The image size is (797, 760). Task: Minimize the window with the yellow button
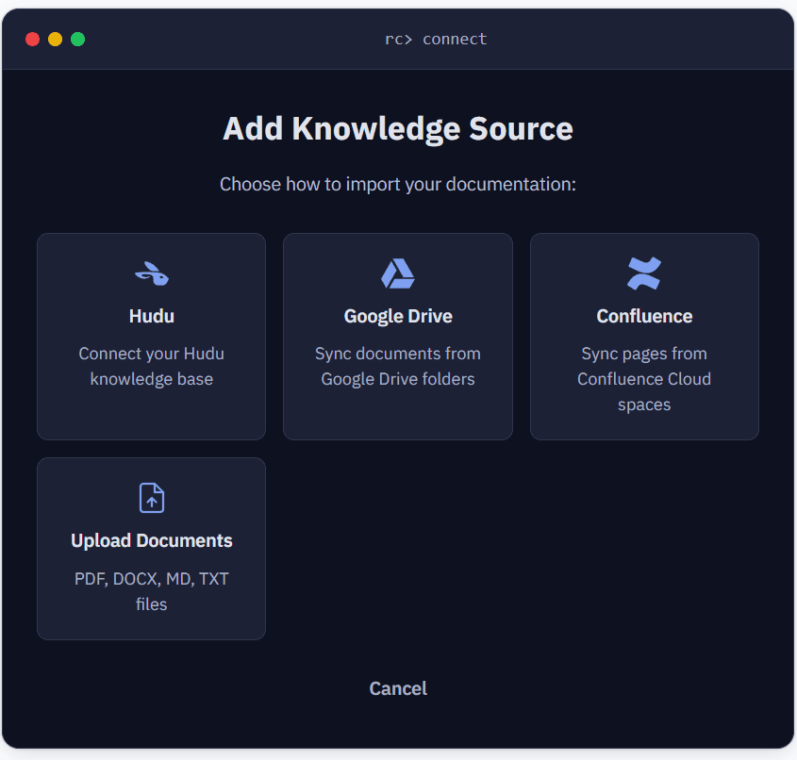tap(55, 39)
